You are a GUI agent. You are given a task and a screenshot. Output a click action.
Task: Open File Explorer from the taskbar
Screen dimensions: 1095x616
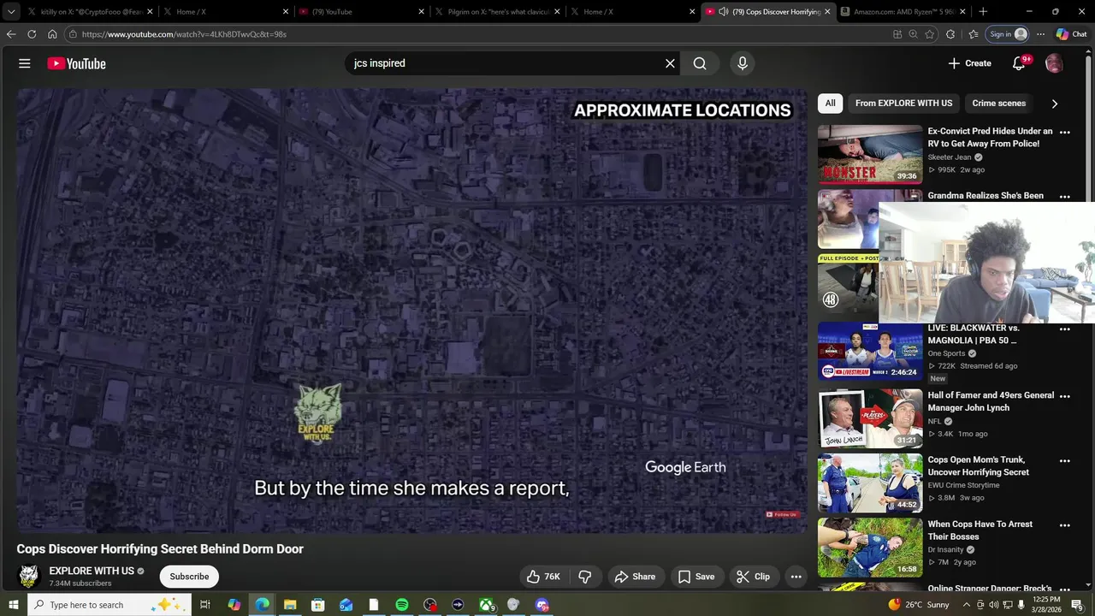(290, 605)
